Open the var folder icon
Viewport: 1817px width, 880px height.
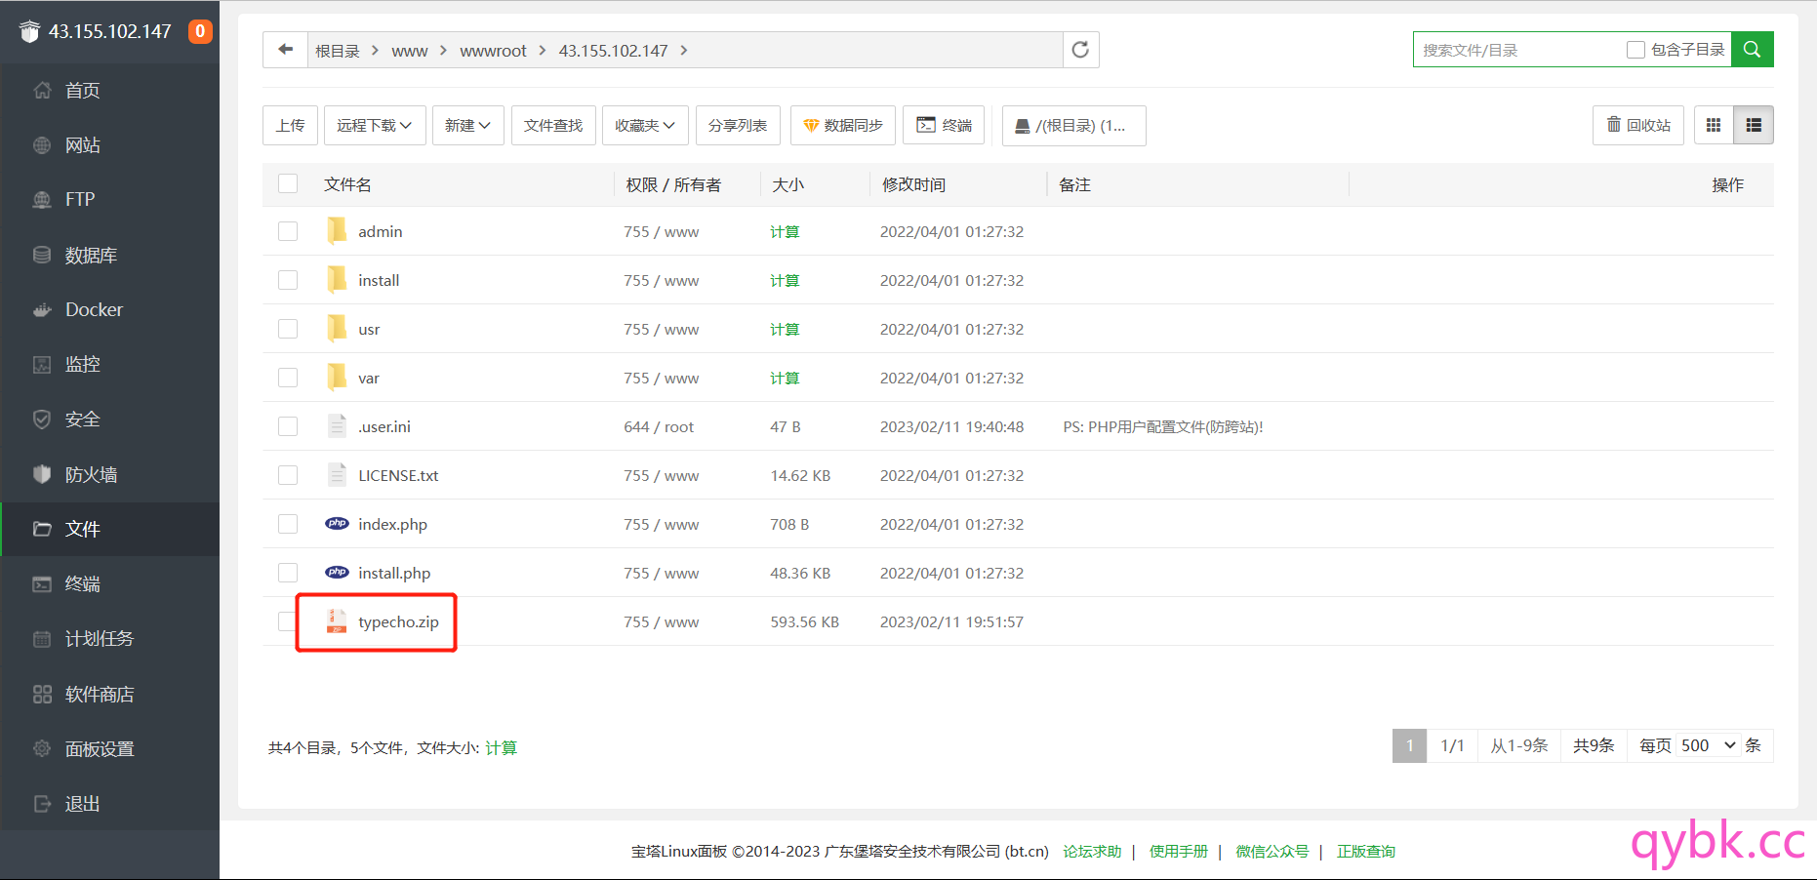point(337,377)
